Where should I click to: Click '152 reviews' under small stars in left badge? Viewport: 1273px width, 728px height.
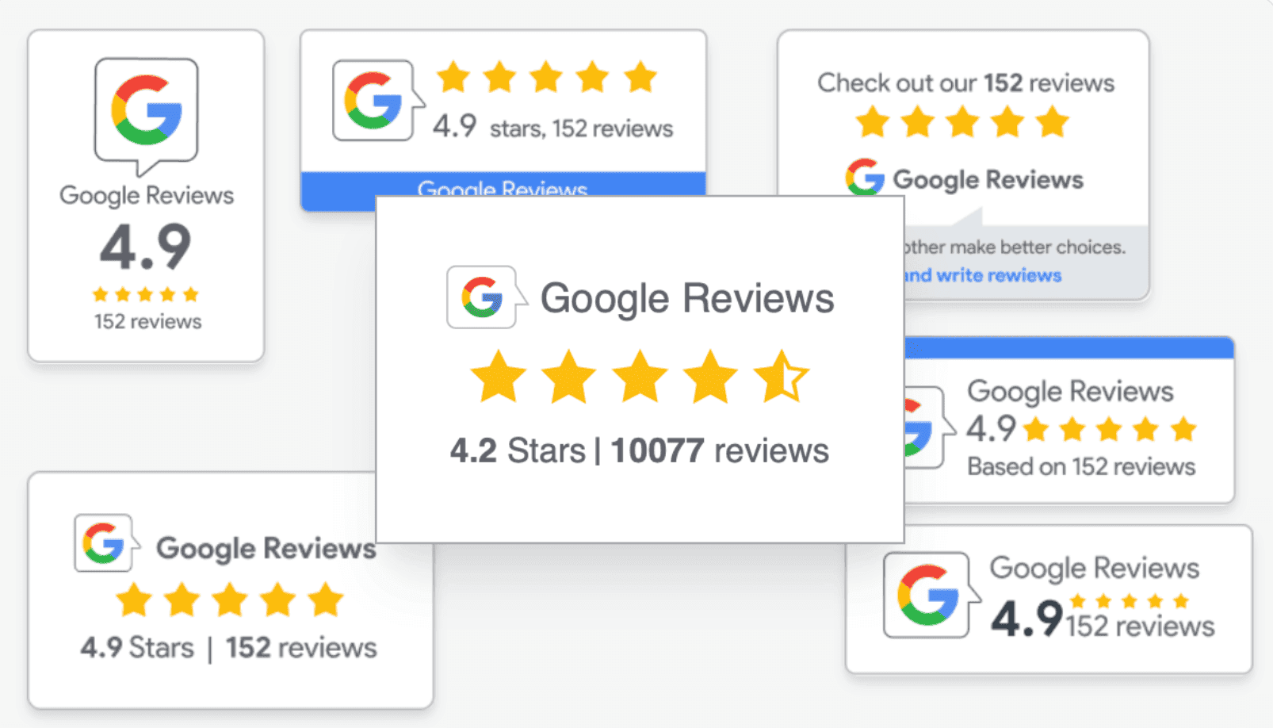pos(148,321)
